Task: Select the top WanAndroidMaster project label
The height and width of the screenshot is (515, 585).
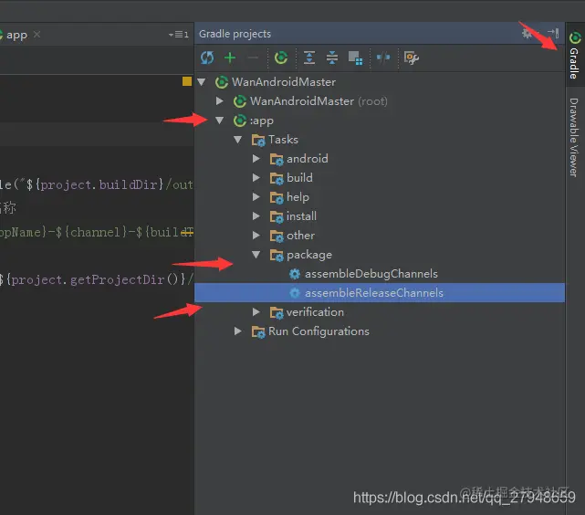Action: click(x=284, y=82)
